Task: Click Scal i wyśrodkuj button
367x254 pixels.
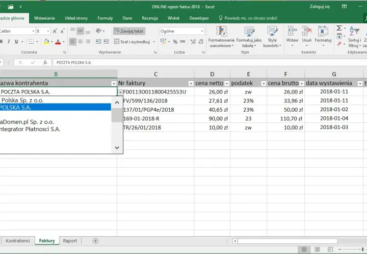Action: click(132, 42)
